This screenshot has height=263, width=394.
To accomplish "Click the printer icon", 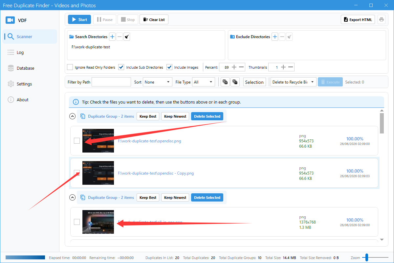I will pyautogui.click(x=382, y=19).
